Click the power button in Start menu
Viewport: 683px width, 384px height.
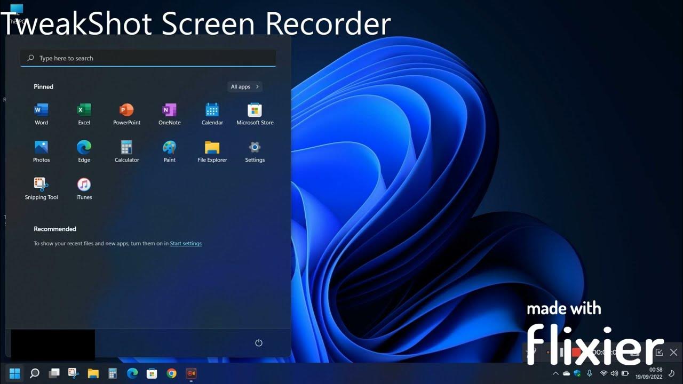coord(259,343)
